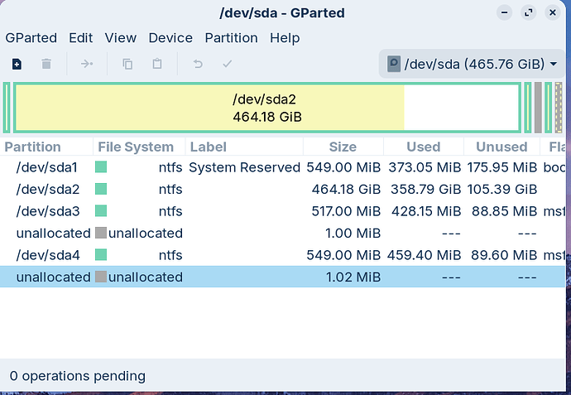Screen dimensions: 571x395
Task: Click the yellow /dev/sda2 block in disk map
Action: (265, 108)
